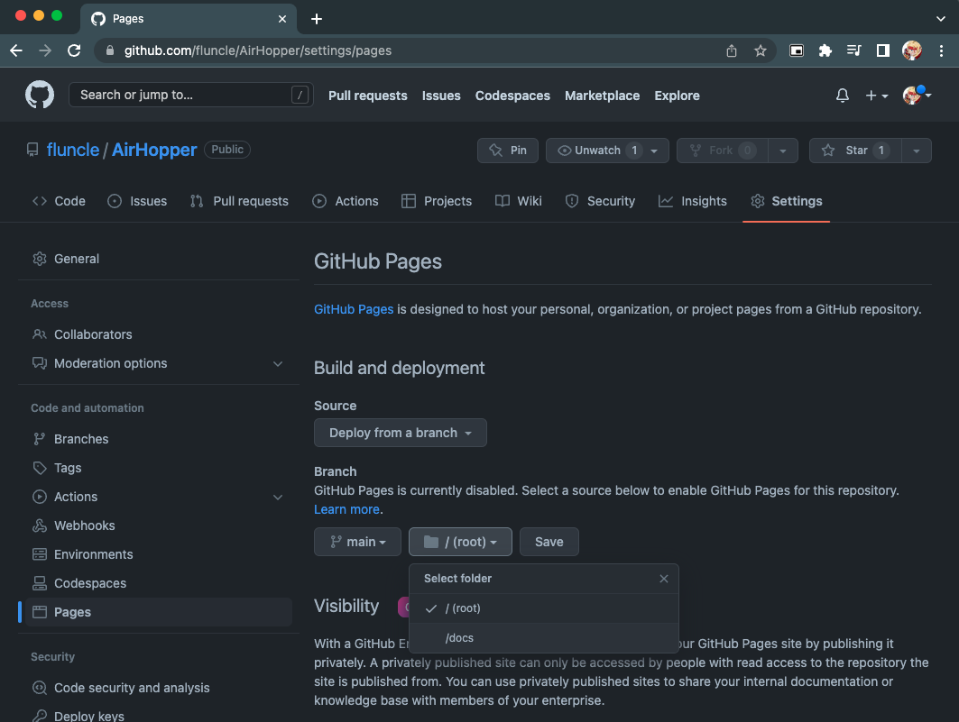Switch to the Insights tab
This screenshot has height=722, width=959.
click(693, 201)
